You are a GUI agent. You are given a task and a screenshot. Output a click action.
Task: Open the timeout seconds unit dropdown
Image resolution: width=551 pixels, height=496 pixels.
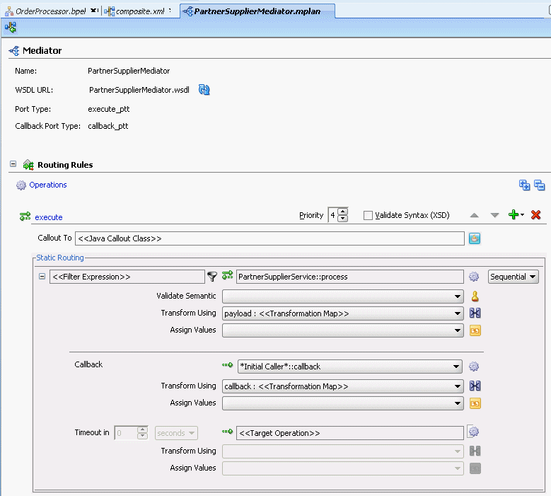[176, 433]
